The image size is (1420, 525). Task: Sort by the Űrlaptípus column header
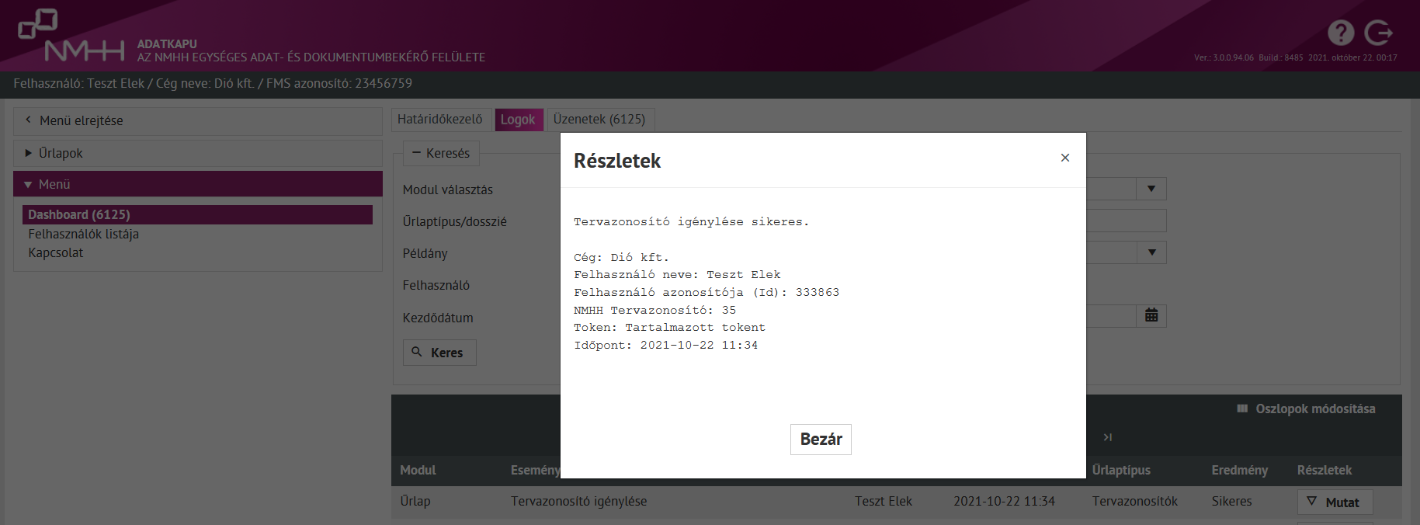pyautogui.click(x=1121, y=470)
